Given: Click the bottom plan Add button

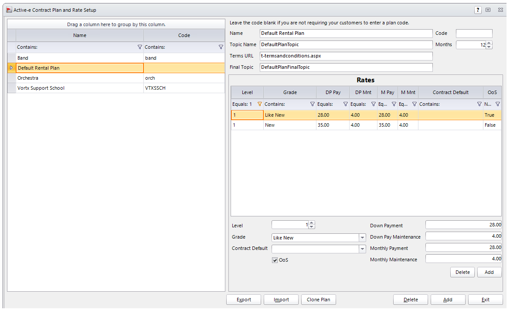Looking at the screenshot, I should [448, 300].
